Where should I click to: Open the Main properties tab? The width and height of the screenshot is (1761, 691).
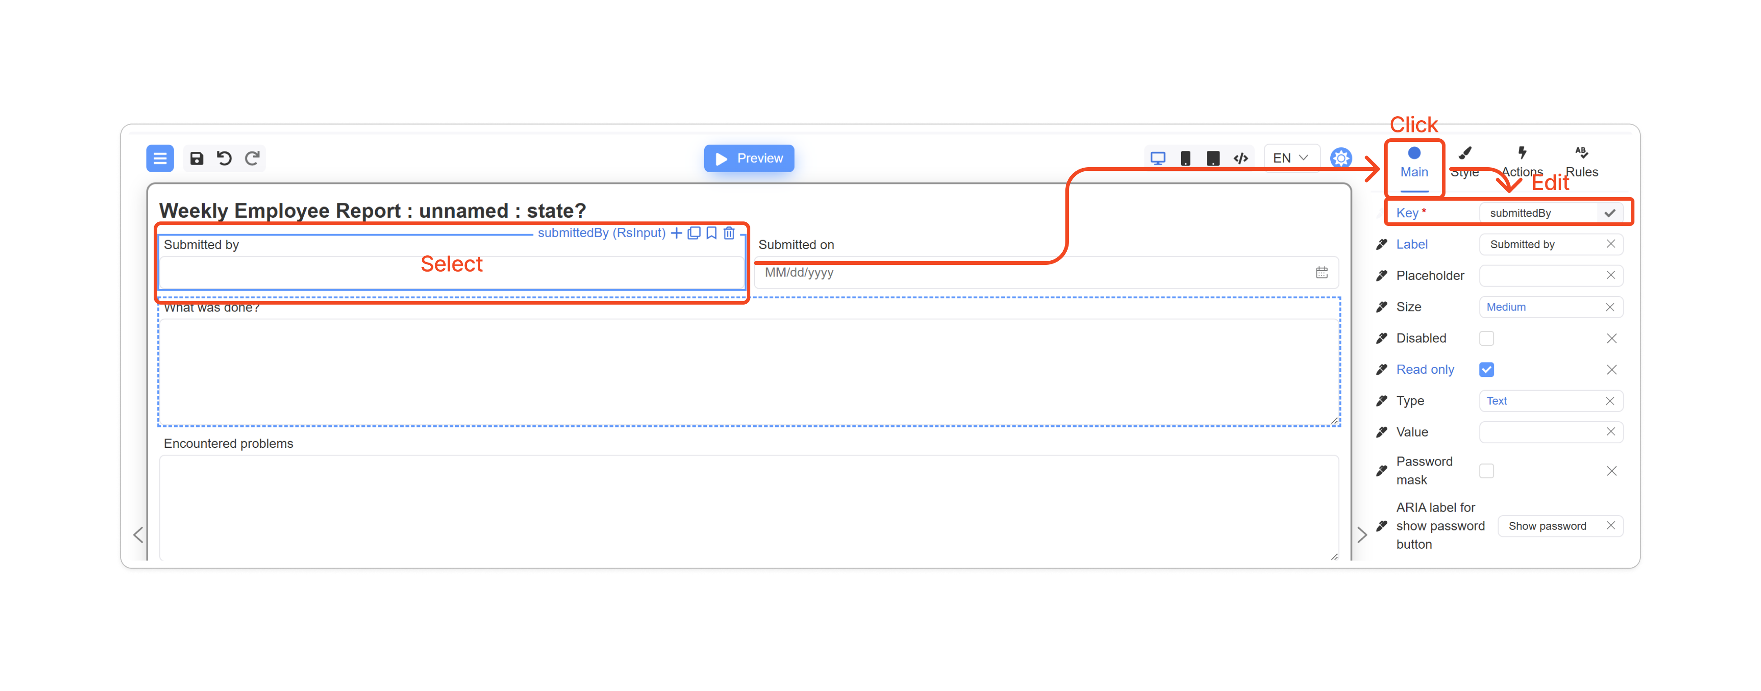tap(1414, 162)
